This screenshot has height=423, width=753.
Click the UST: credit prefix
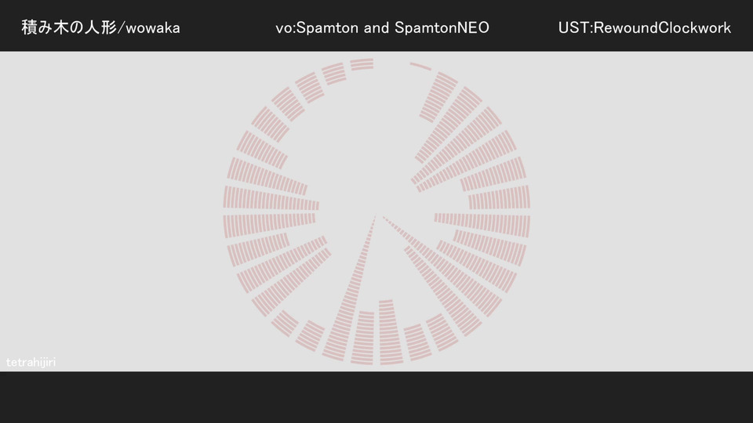pos(575,28)
